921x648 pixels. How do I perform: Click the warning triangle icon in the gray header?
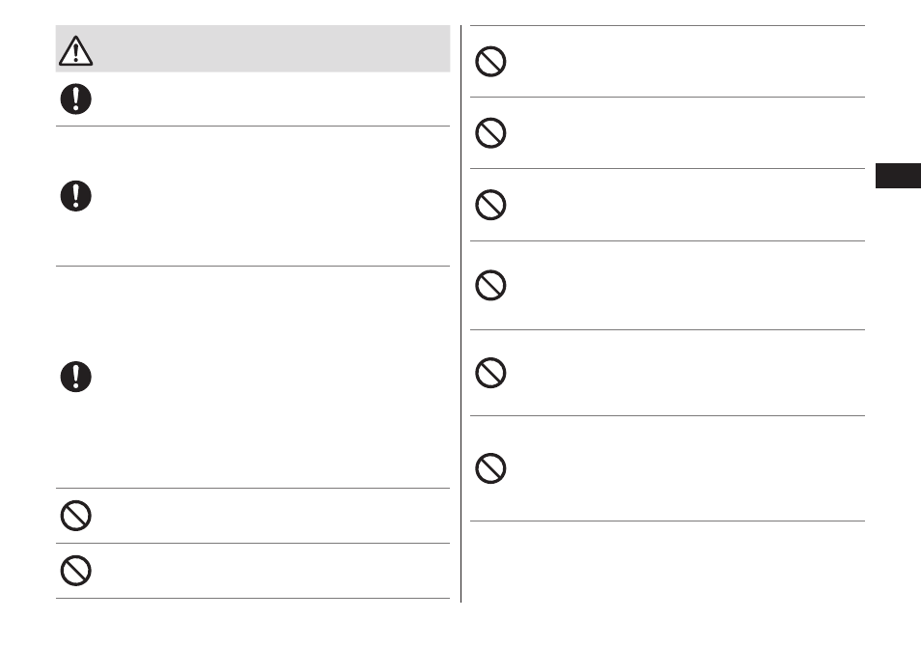[x=75, y=50]
